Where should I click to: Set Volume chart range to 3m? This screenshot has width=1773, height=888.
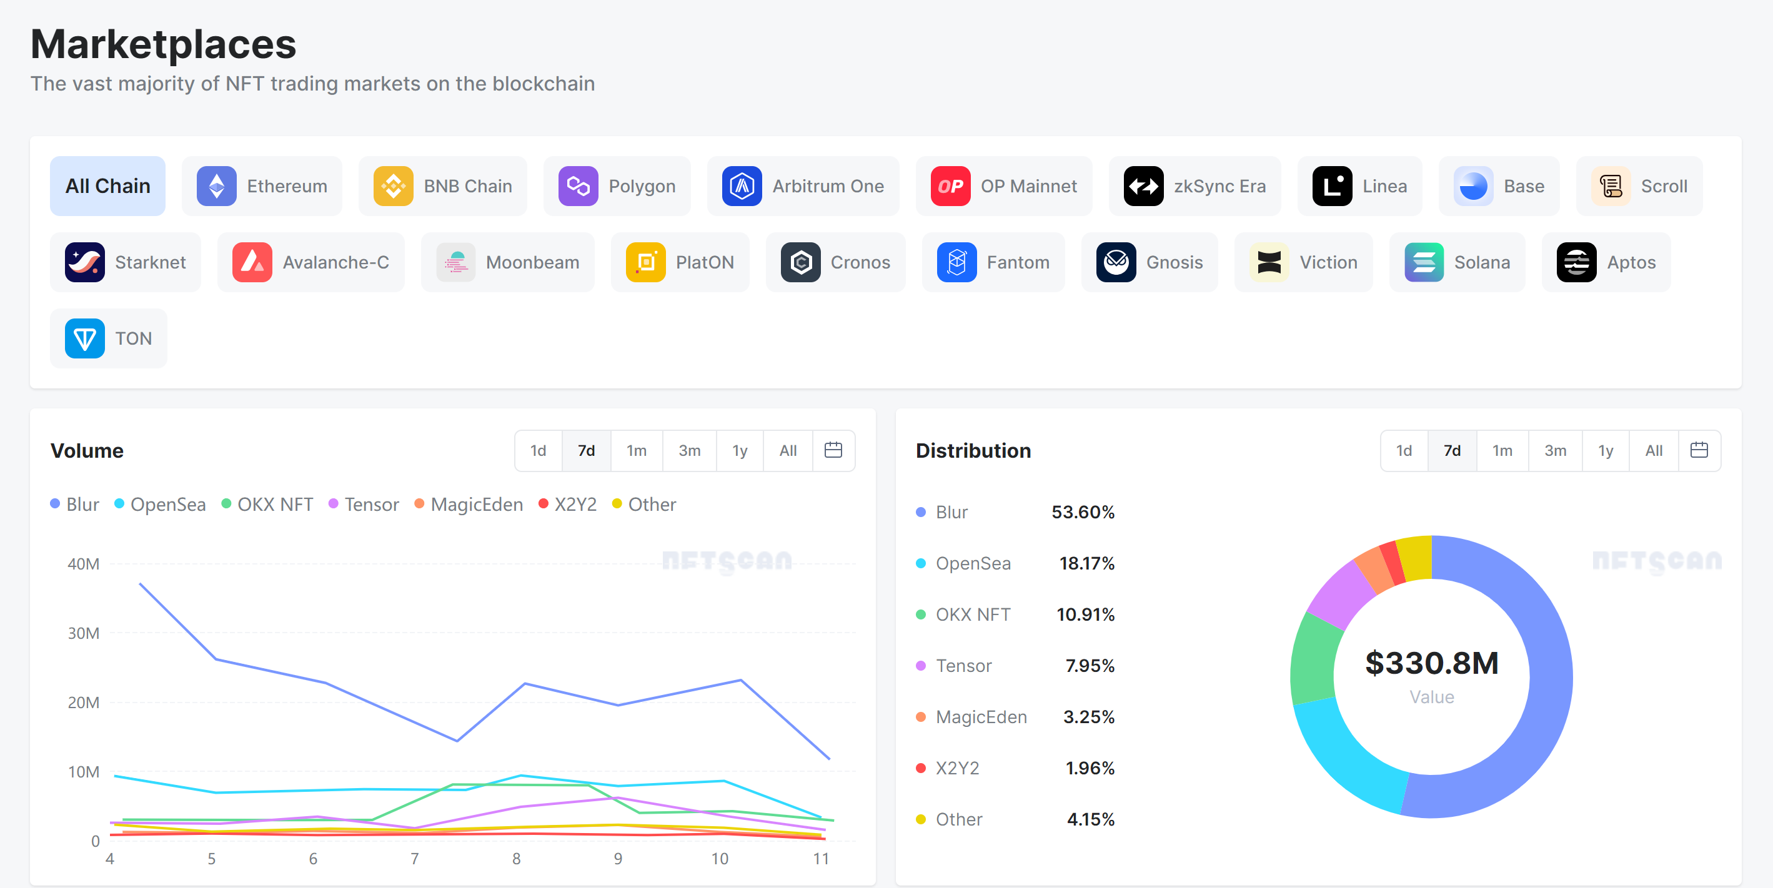(690, 450)
